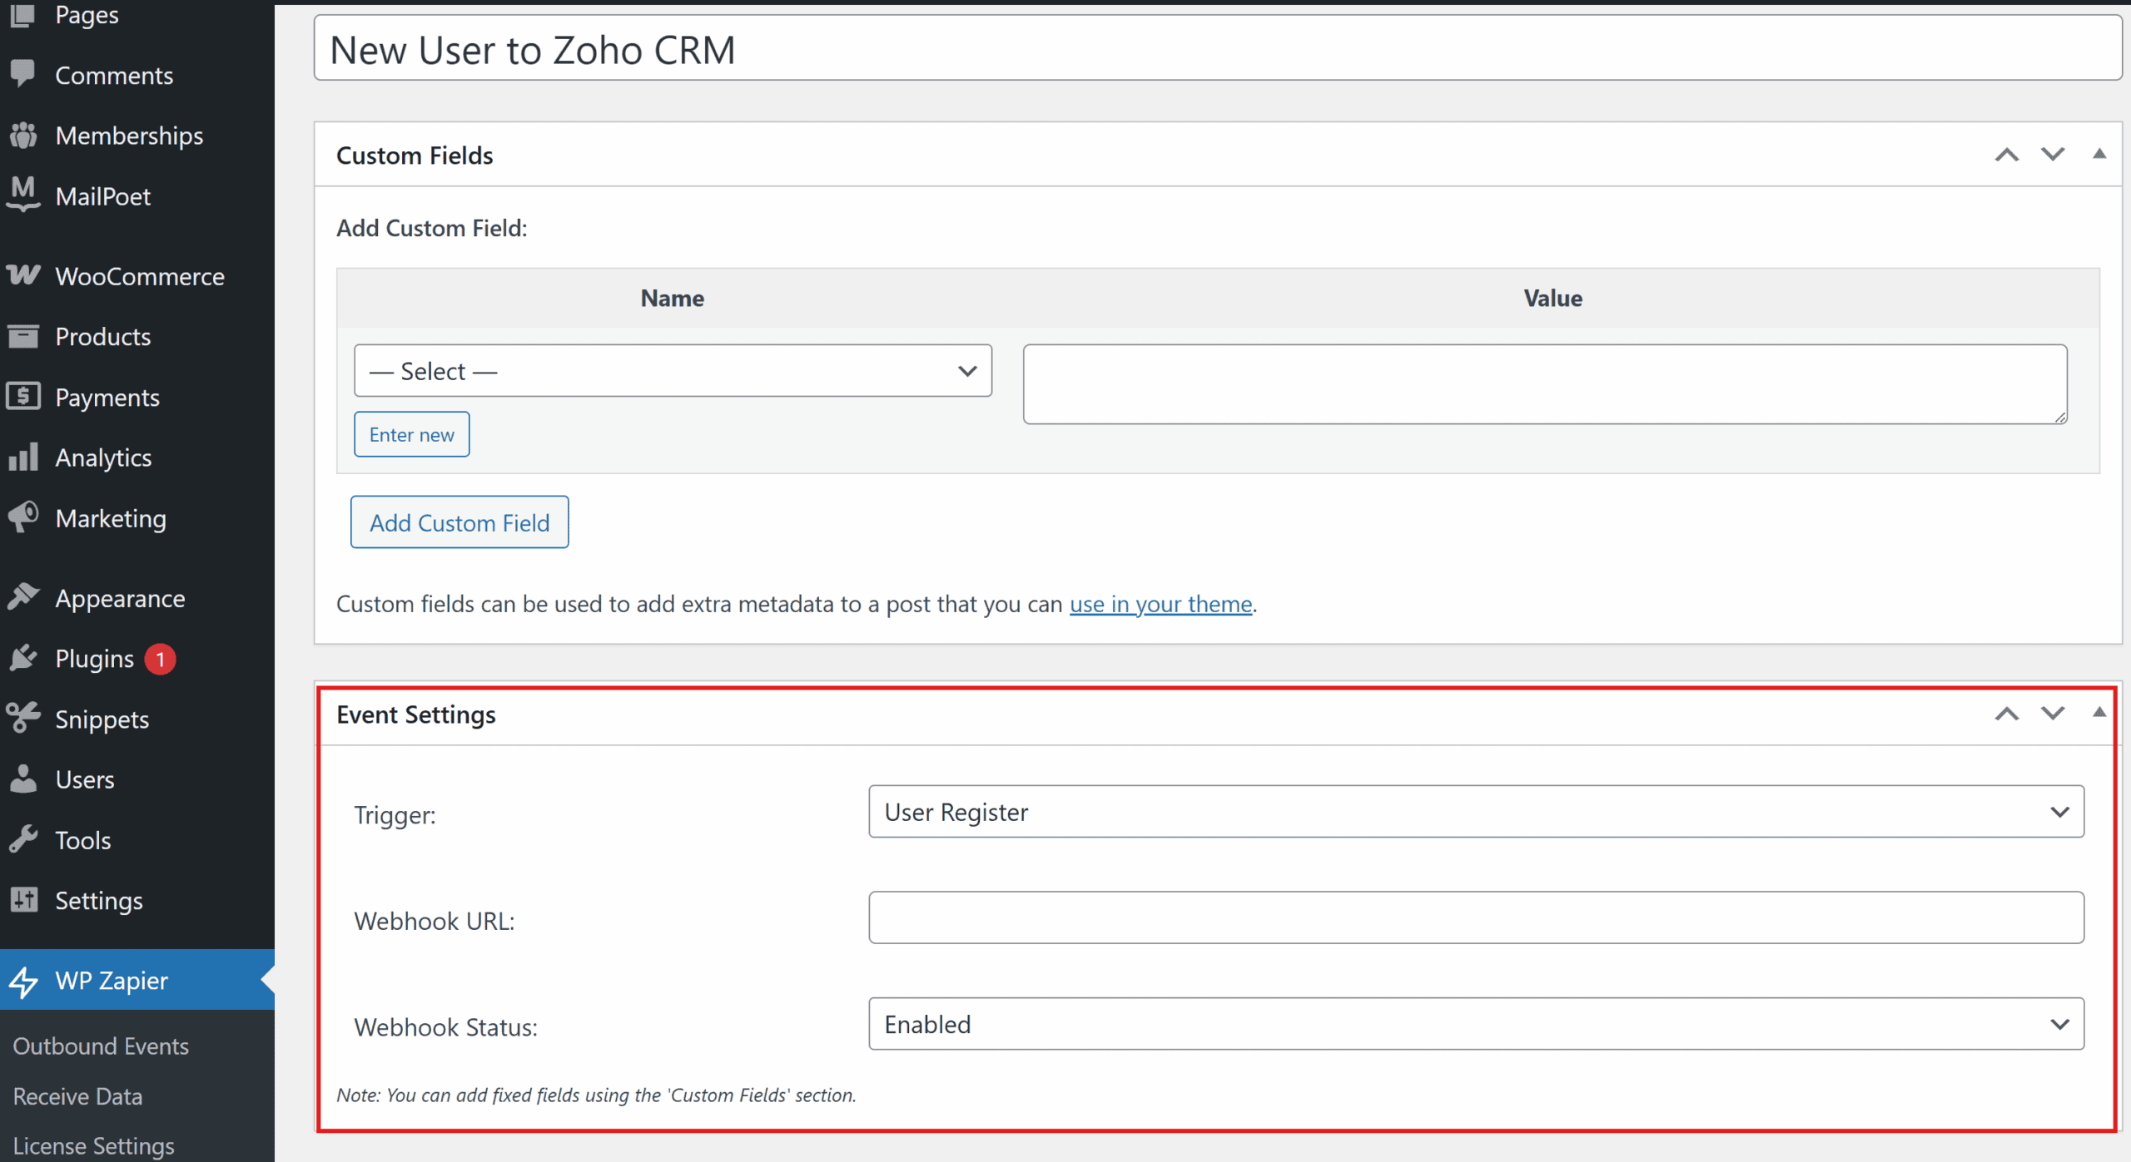Open the custom field Name select dropdown
2131x1162 pixels.
(x=672, y=370)
